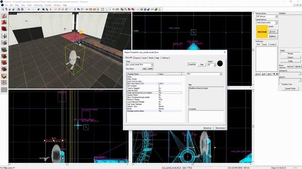The width and height of the screenshot is (302, 169).
Task: Select the Magnify tool
Action: coord(4,23)
